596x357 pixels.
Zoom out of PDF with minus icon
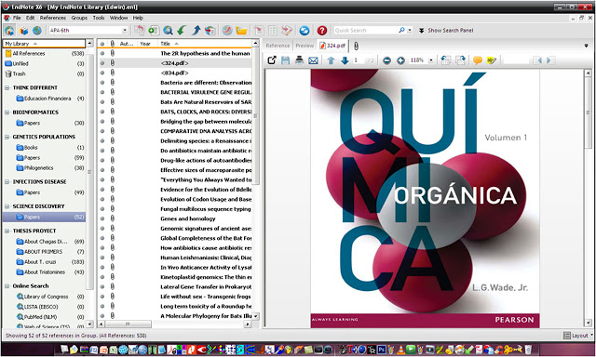[387, 60]
